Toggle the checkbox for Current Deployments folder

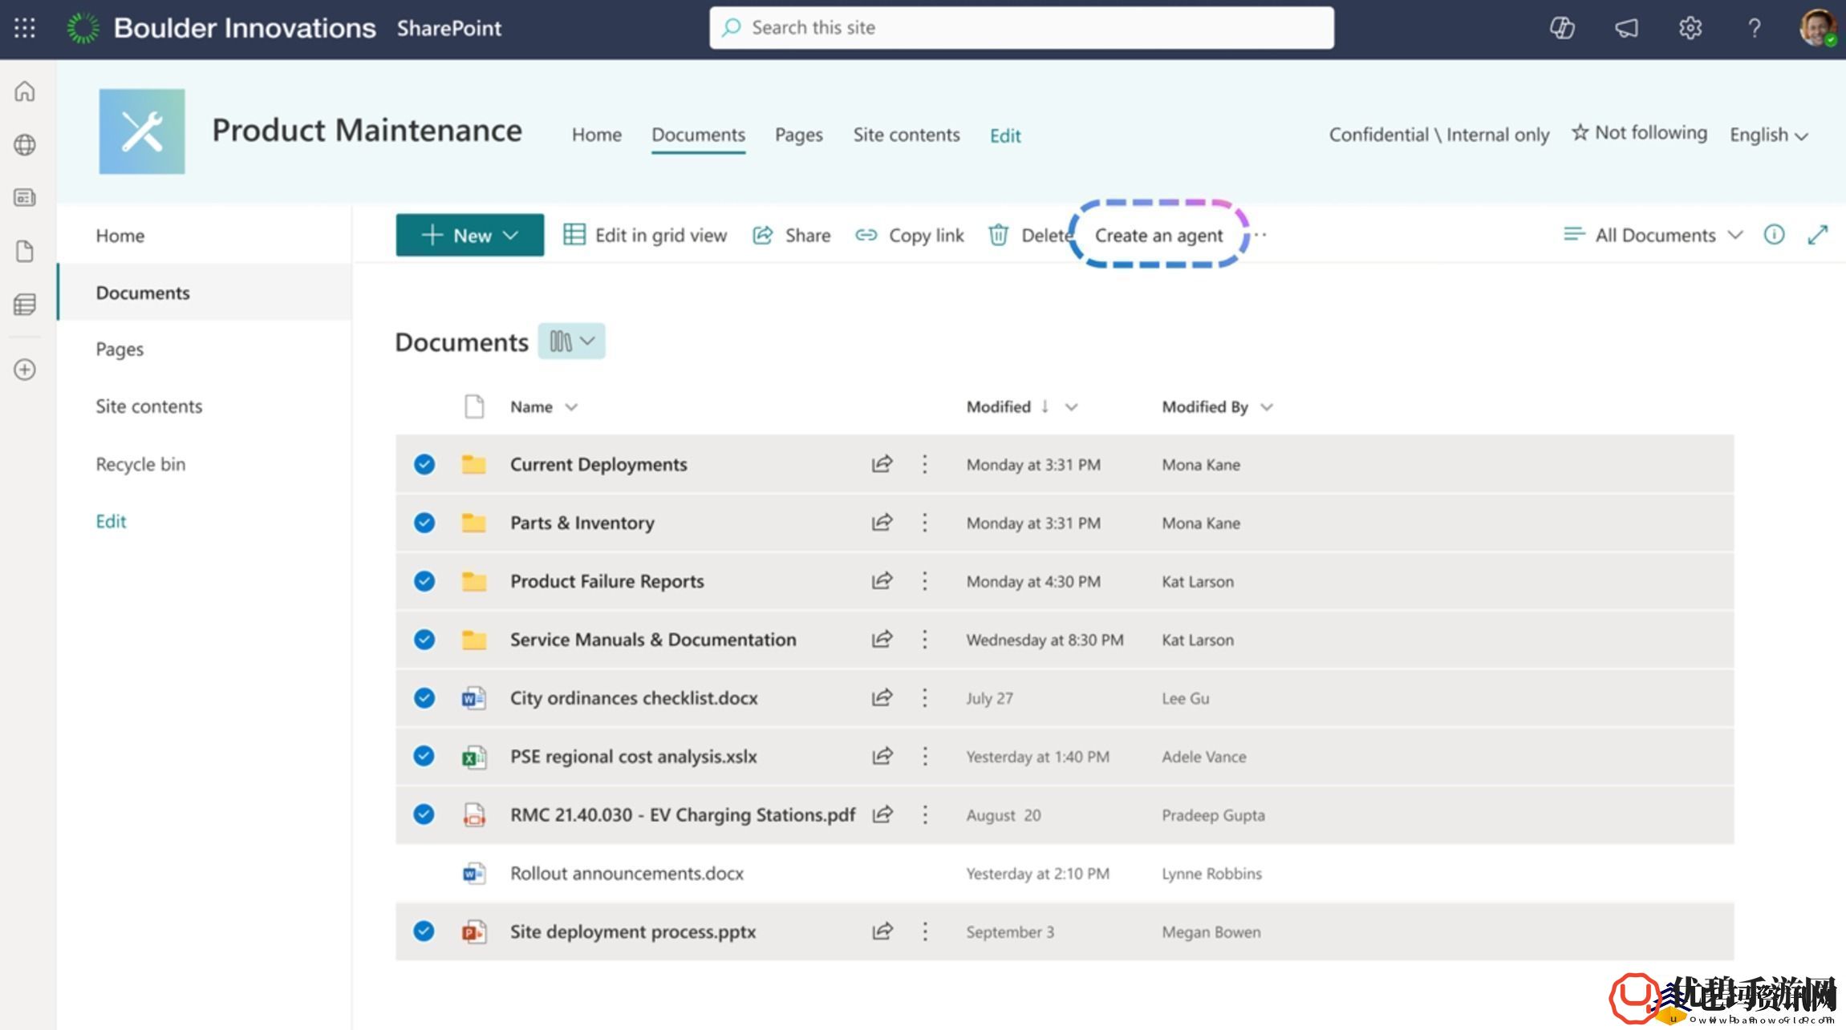pyautogui.click(x=424, y=463)
